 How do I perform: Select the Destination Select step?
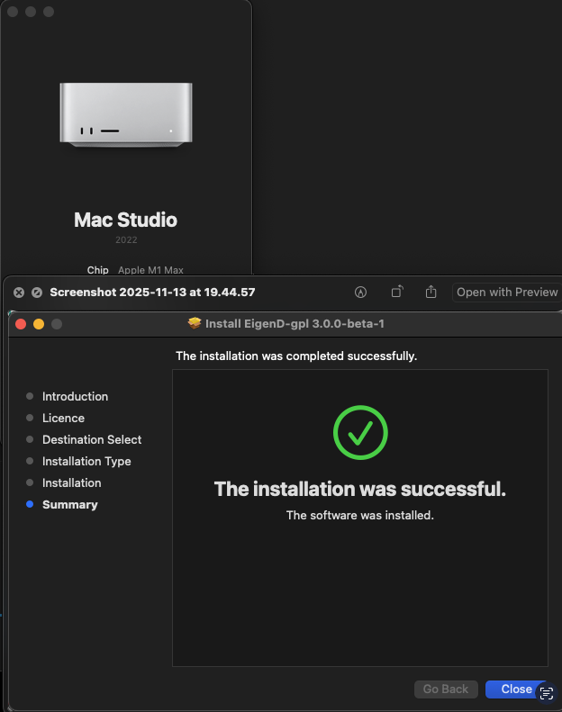pyautogui.click(x=91, y=439)
